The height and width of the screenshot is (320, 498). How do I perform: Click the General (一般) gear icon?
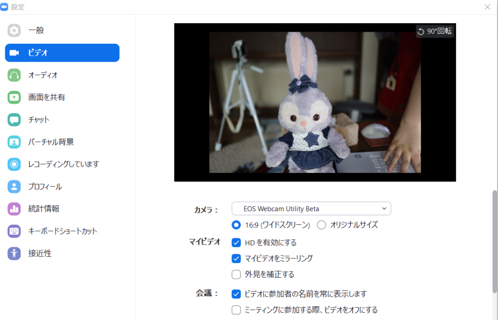(x=14, y=31)
